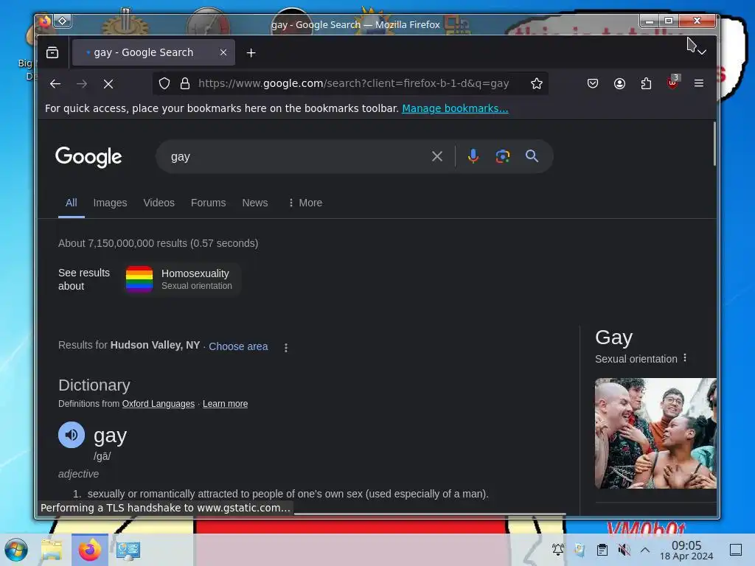Open the Extensions puzzle-piece icon
The height and width of the screenshot is (566, 755).
[646, 84]
